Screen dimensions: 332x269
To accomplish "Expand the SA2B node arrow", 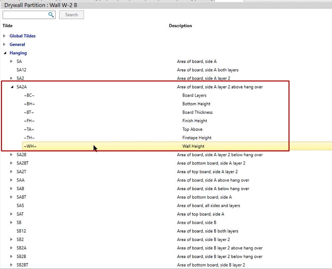I will [12, 155].
